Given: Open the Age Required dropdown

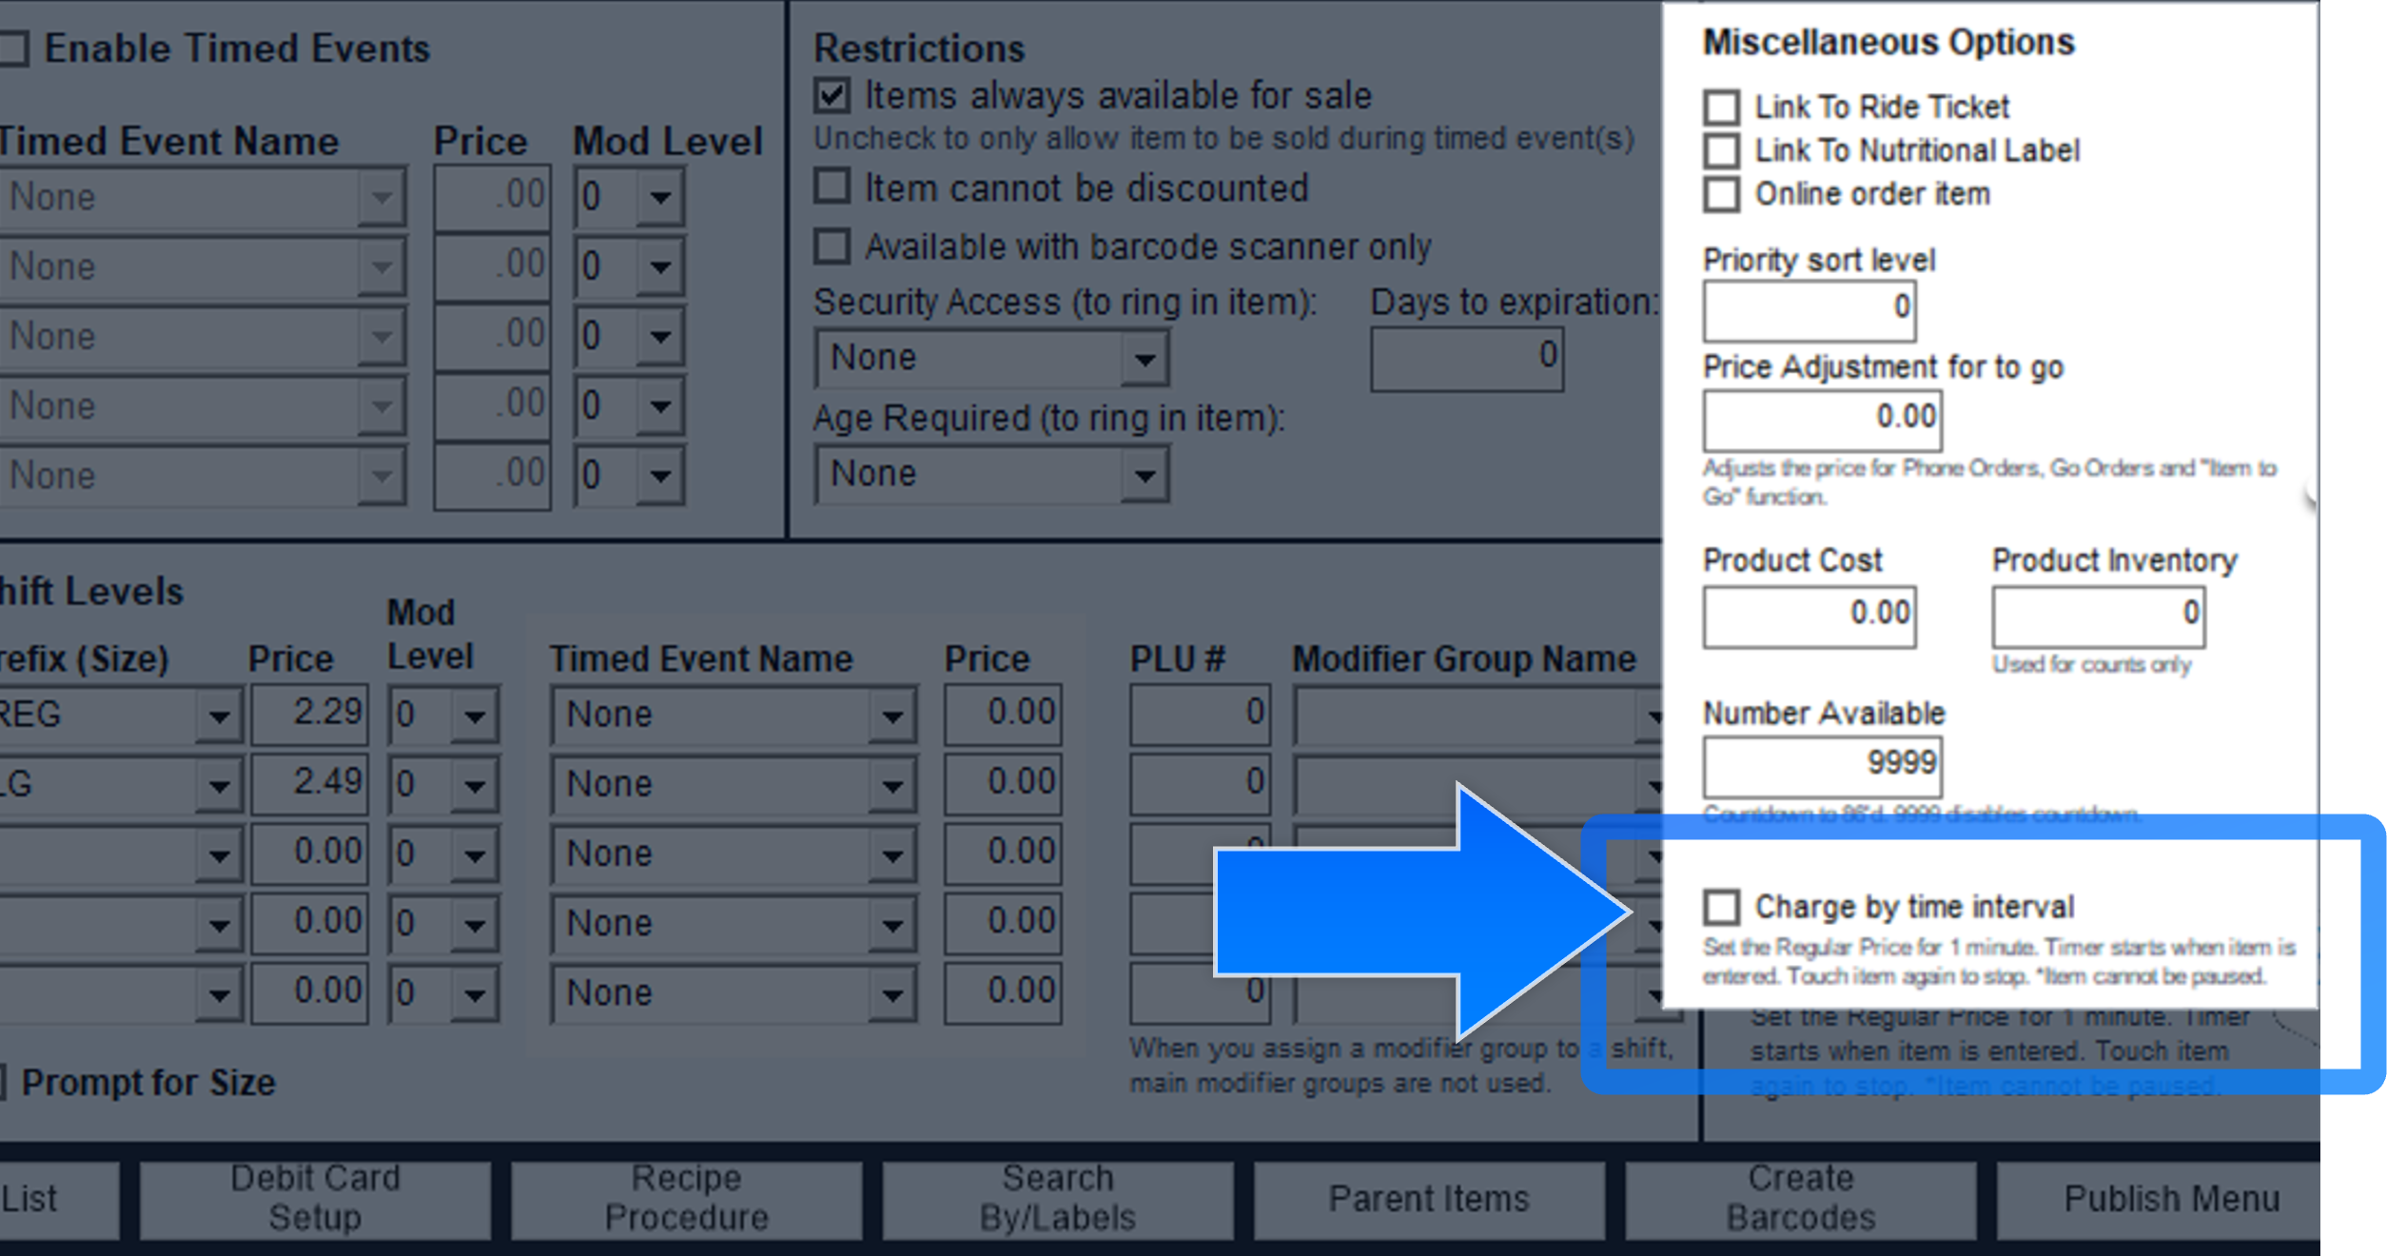Looking at the screenshot, I should pos(1145,474).
